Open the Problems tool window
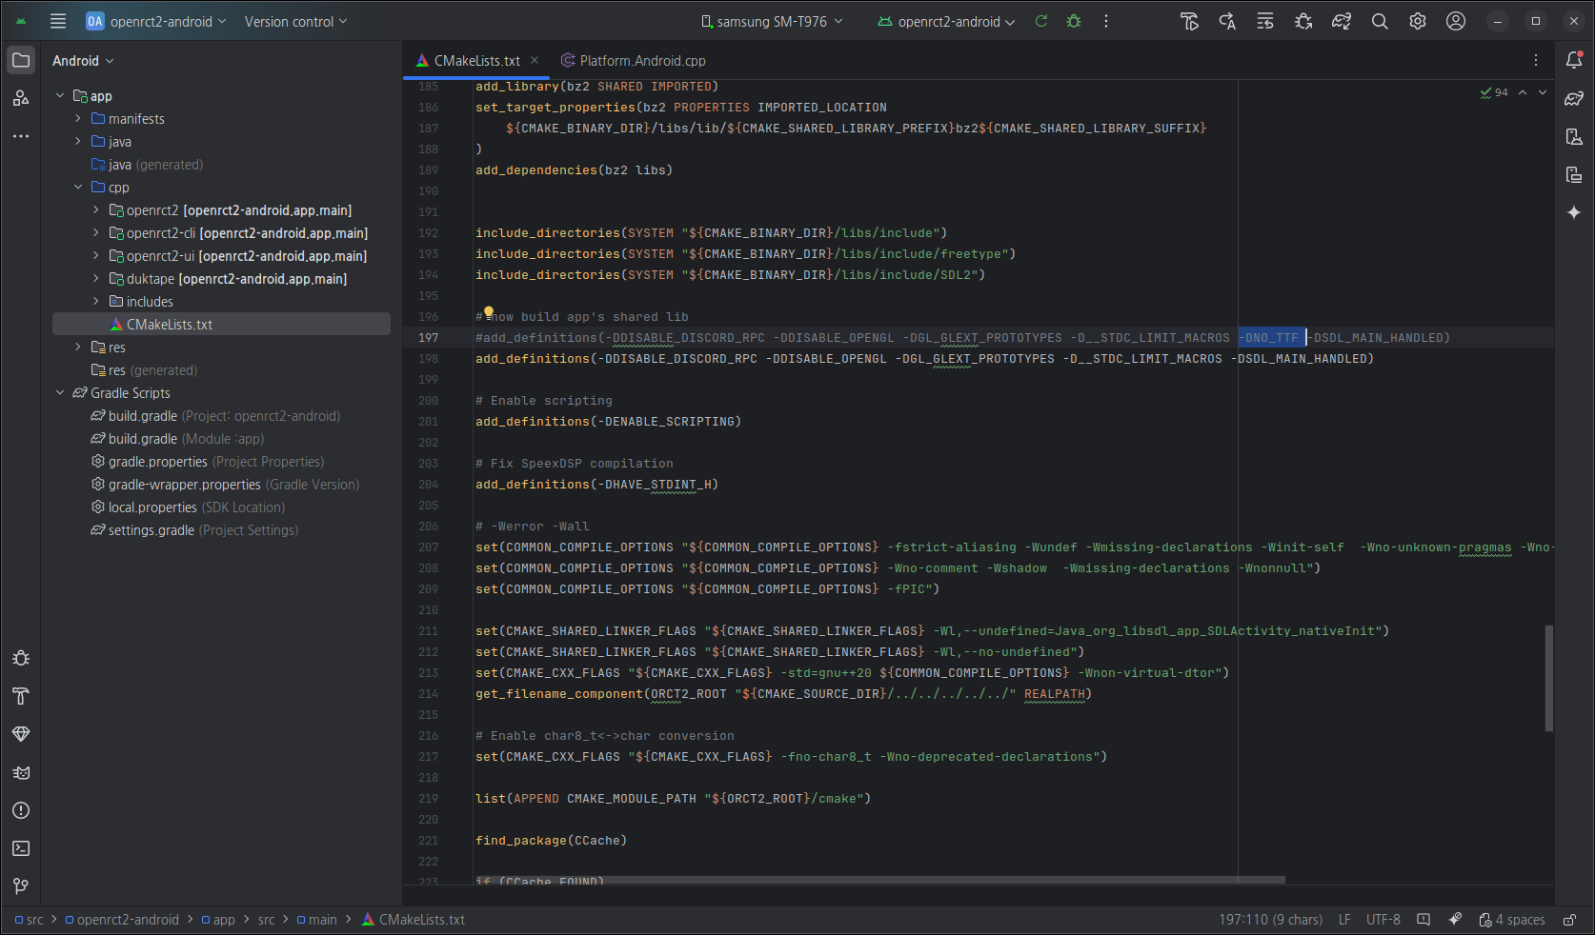 click(21, 810)
